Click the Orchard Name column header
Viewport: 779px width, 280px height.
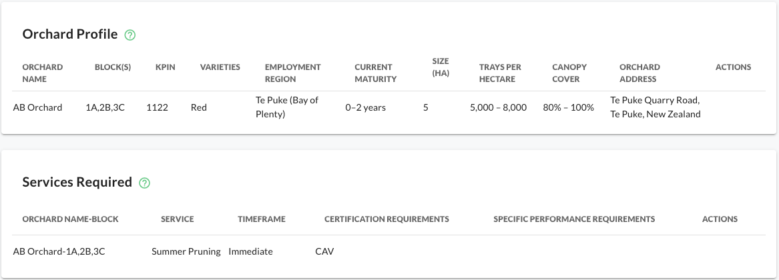[x=43, y=73]
